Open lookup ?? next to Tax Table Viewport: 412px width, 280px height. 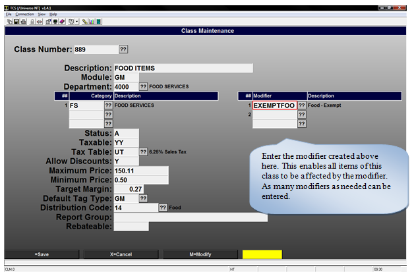143,152
